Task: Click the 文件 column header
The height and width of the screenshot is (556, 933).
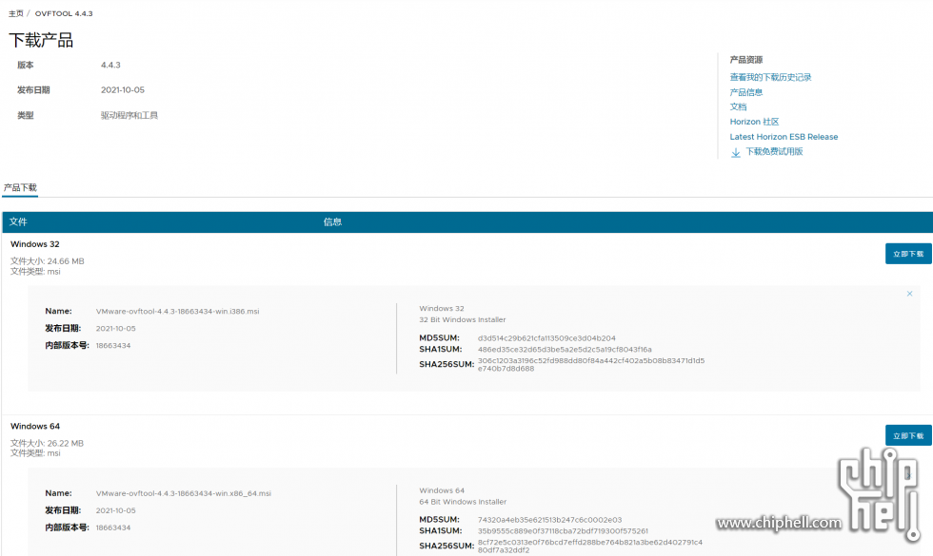Action: tap(18, 221)
